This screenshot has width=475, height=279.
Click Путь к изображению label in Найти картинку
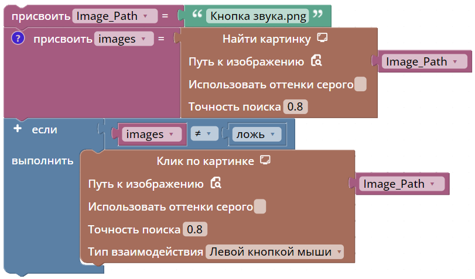tap(246, 62)
